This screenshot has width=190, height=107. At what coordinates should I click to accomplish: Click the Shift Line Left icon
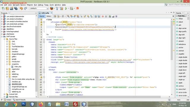click(x=96, y=16)
